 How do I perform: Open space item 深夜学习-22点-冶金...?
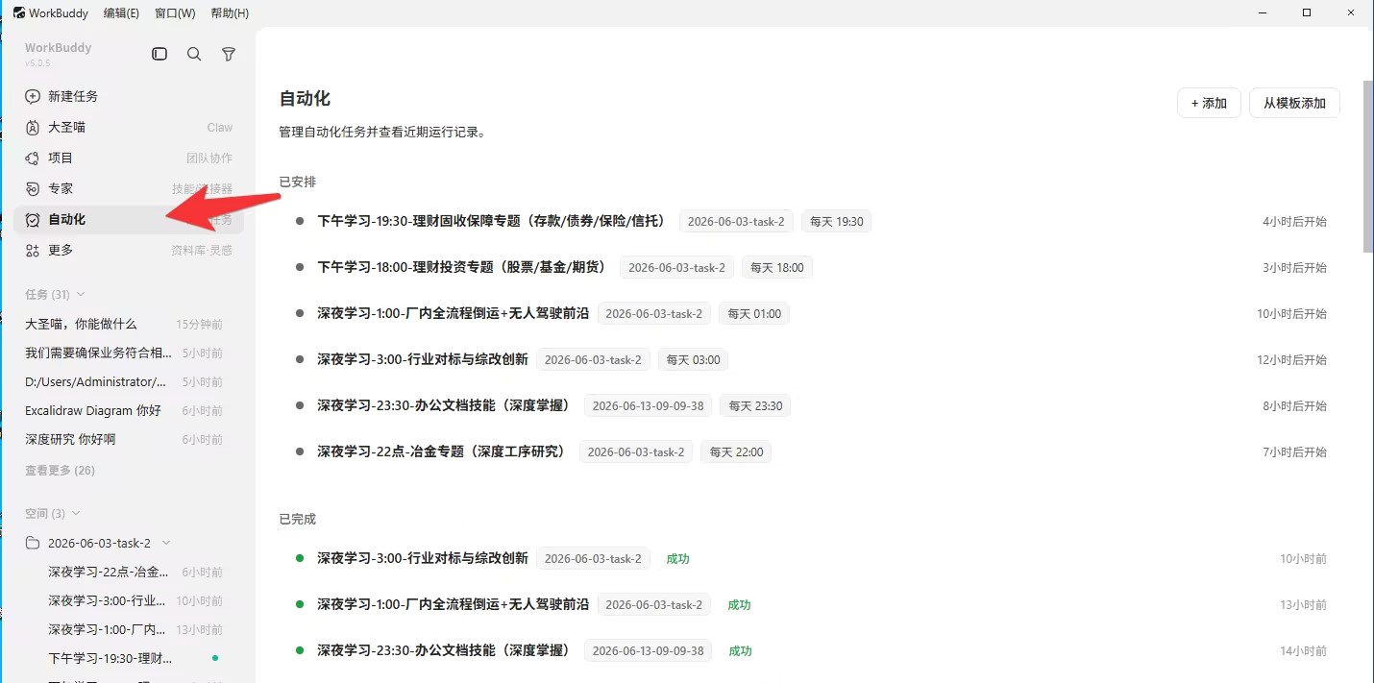129,572
